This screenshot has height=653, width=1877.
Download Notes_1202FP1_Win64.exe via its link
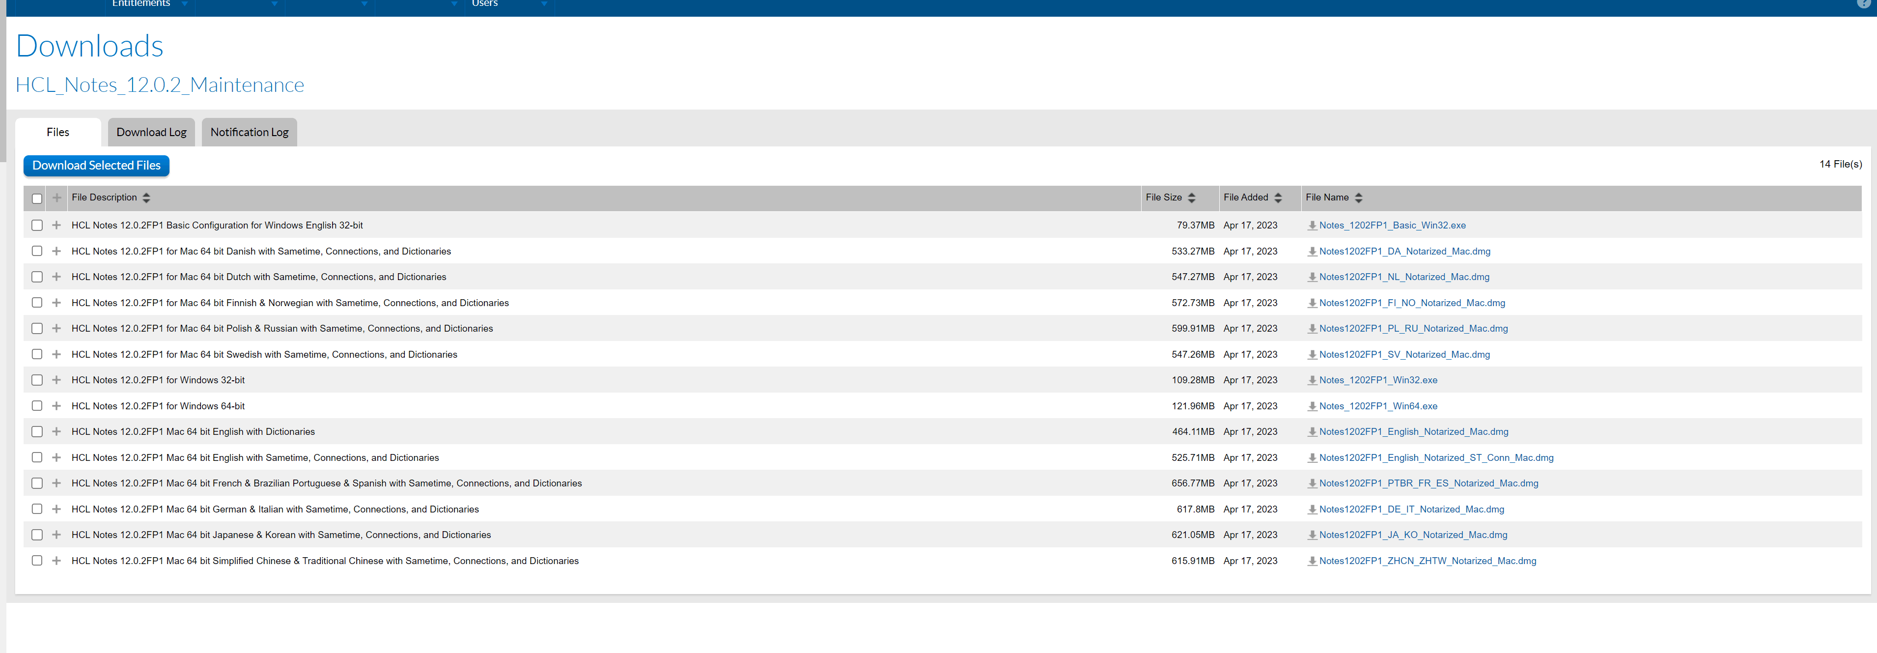(1378, 407)
